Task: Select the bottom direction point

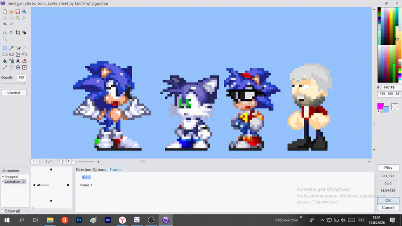Action: [51, 201]
